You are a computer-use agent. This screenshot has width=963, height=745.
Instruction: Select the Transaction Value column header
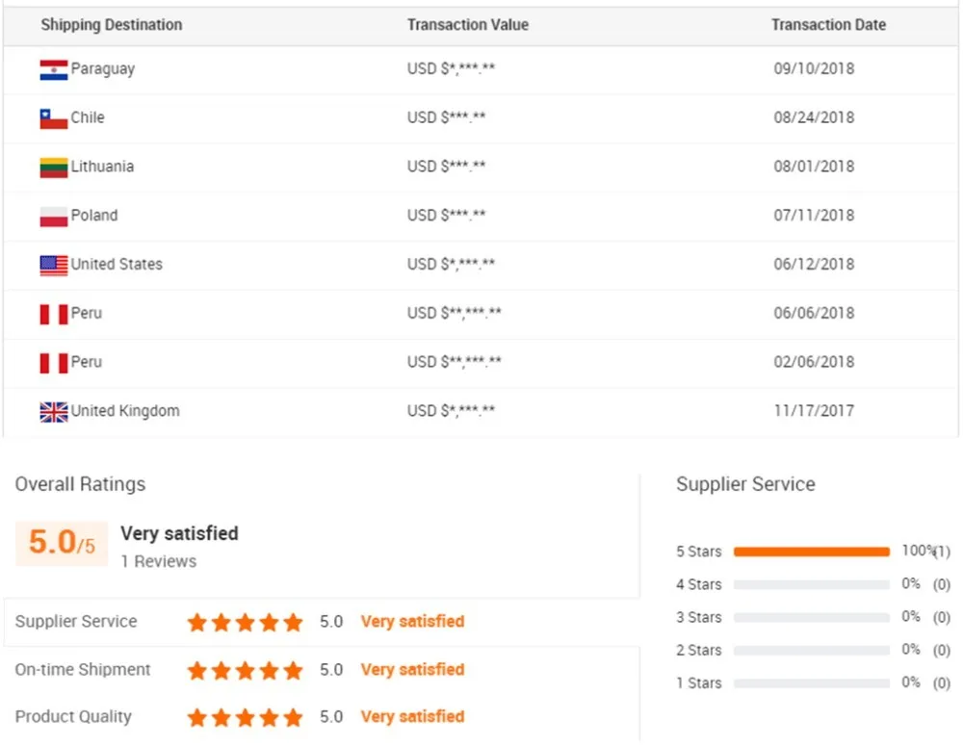[467, 25]
